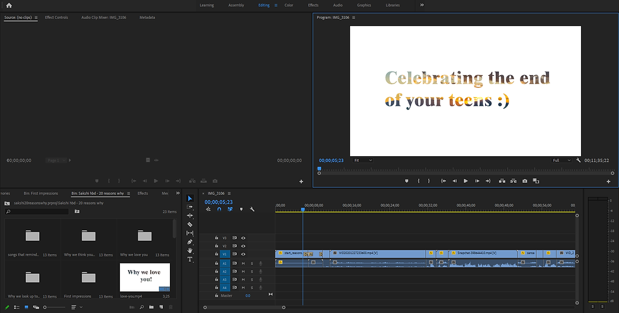Toggle lock on track V1

216,254
